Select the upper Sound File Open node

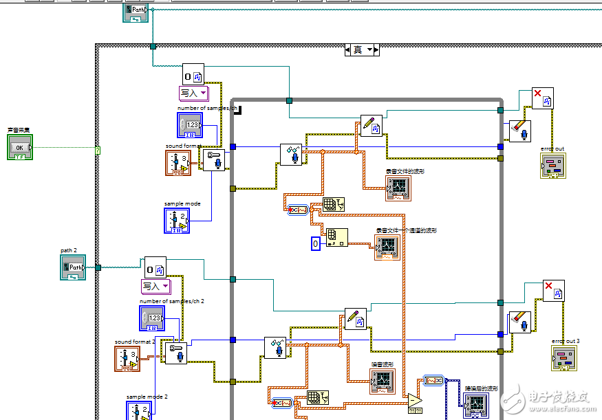[193, 74]
